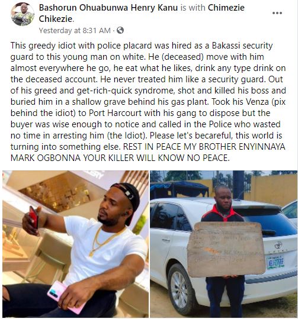Viewport: 298px width, 319px height.
Task: Click the Toyota emblem on the car's rear
Action: (x=278, y=245)
